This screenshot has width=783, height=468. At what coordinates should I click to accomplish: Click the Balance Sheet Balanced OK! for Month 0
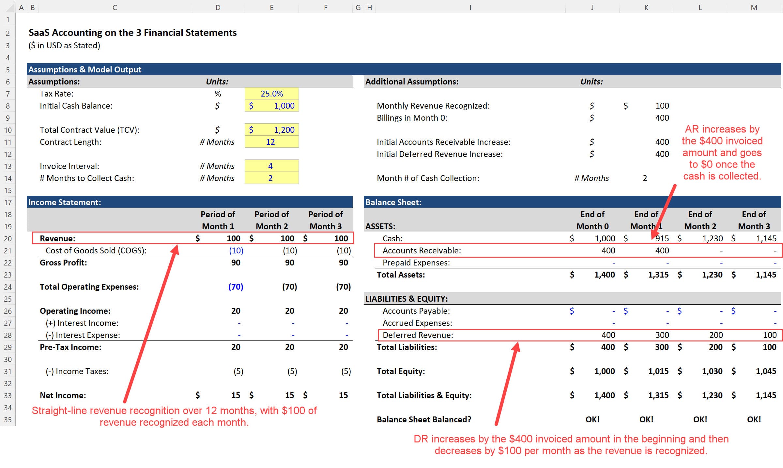[592, 419]
